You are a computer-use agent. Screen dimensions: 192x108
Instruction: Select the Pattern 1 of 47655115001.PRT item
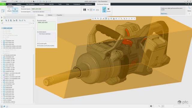13,73
